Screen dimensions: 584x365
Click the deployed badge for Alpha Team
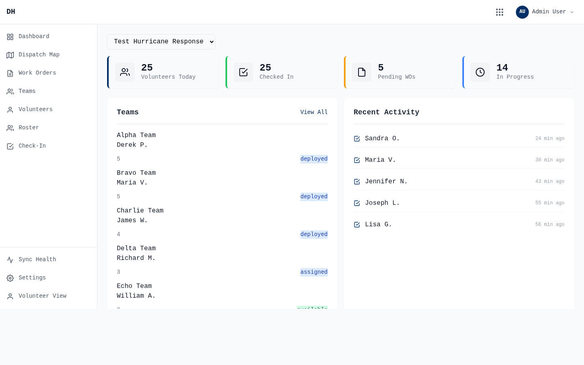(314, 159)
